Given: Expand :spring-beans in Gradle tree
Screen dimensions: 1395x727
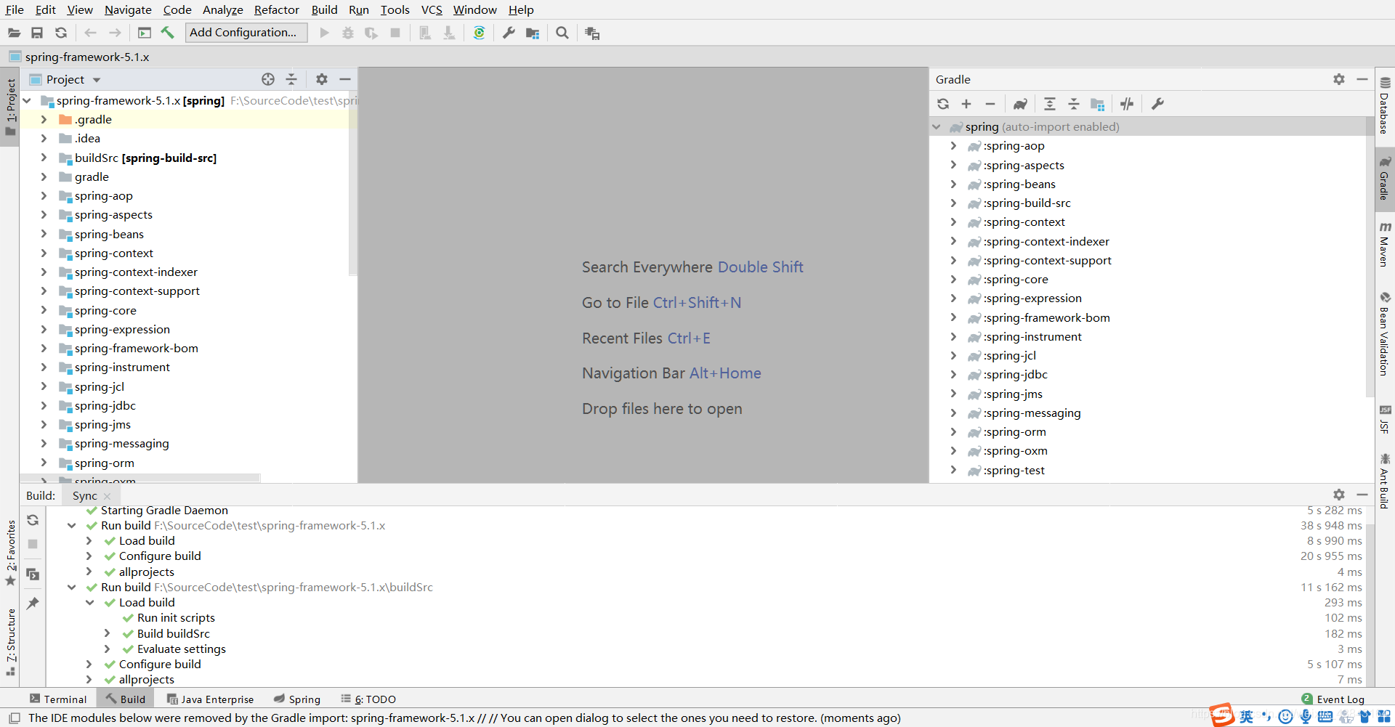Looking at the screenshot, I should (953, 184).
